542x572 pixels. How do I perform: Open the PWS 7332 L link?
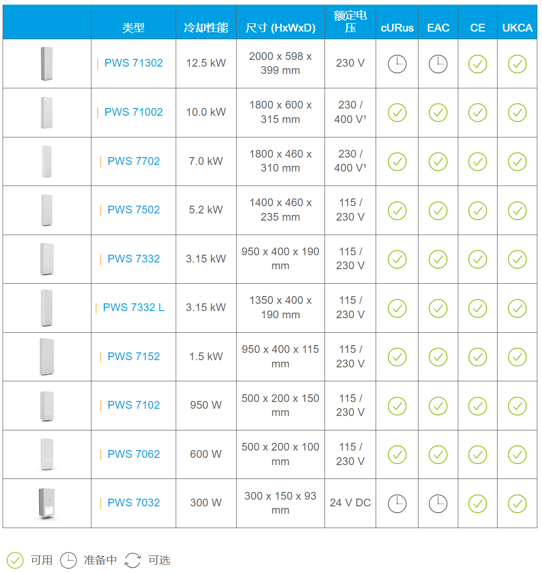coord(133,307)
